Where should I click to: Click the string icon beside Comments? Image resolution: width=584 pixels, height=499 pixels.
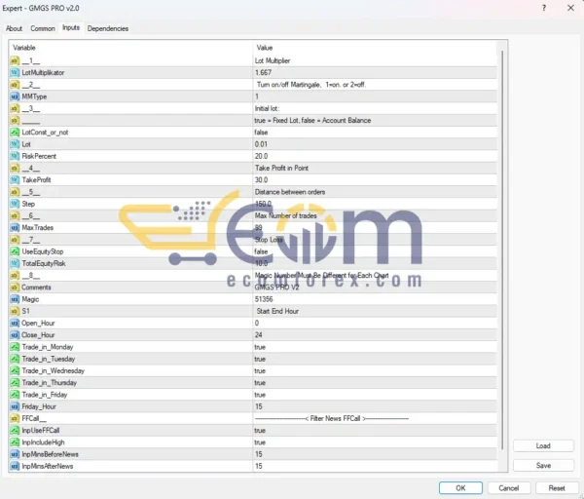[x=15, y=288]
